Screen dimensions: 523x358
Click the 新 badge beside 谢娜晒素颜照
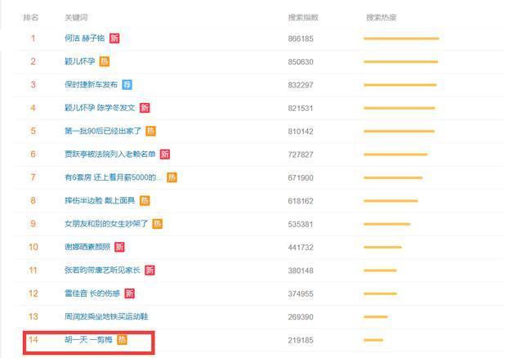119,247
